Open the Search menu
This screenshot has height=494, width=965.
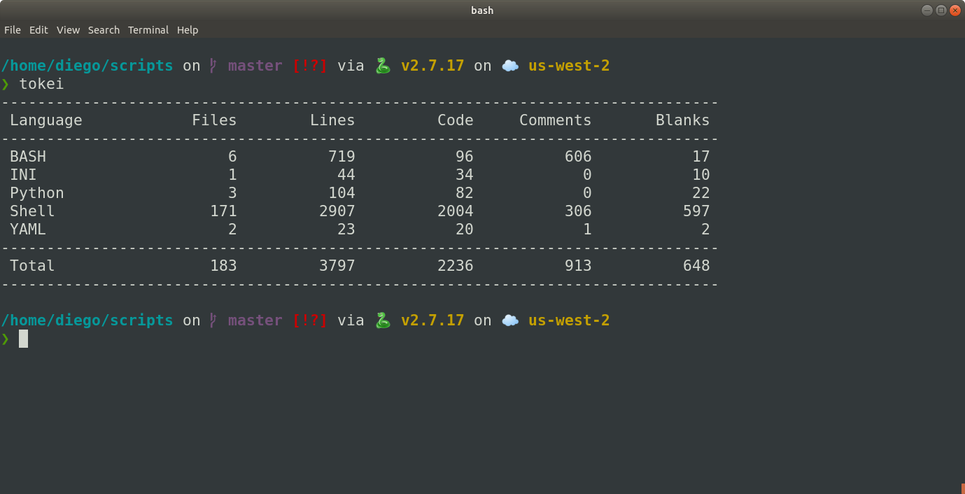click(104, 29)
